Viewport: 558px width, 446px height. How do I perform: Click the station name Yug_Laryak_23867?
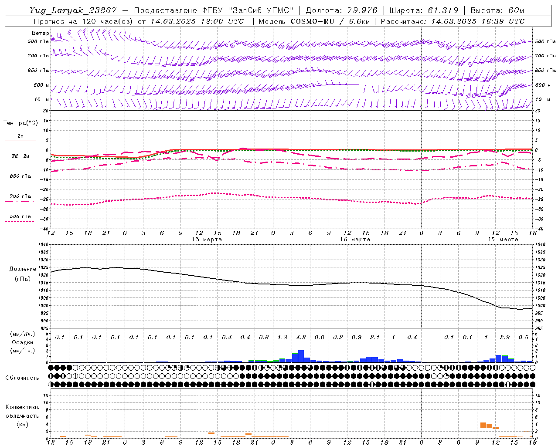point(73,10)
